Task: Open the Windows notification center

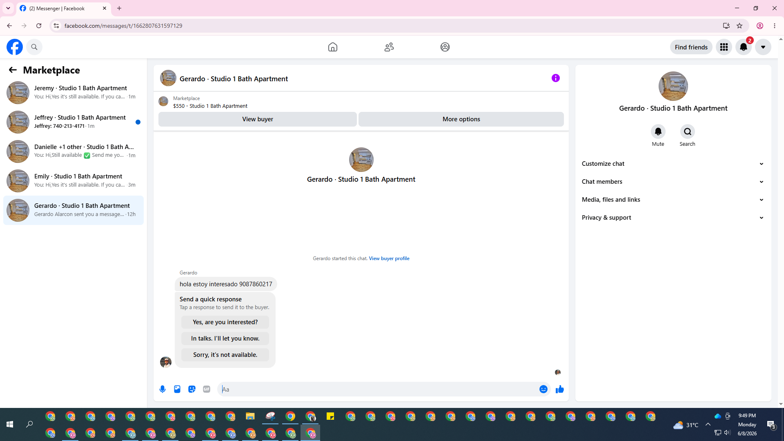Action: 771,425
